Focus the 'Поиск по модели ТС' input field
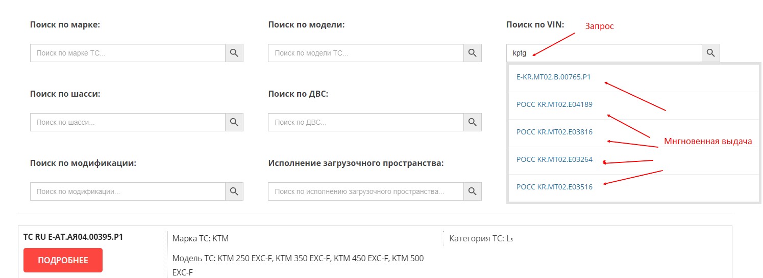Image resolution: width=763 pixels, height=278 pixels. click(x=365, y=53)
